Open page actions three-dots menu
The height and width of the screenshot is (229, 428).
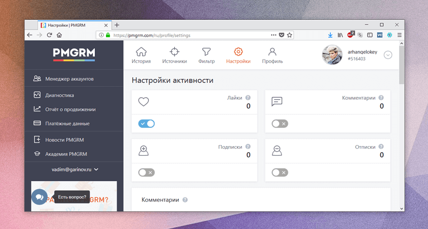pos(274,35)
